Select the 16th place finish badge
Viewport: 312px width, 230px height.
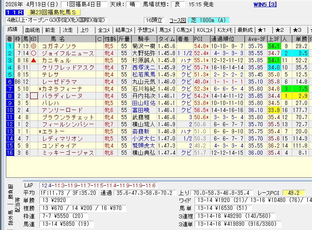click(9, 153)
